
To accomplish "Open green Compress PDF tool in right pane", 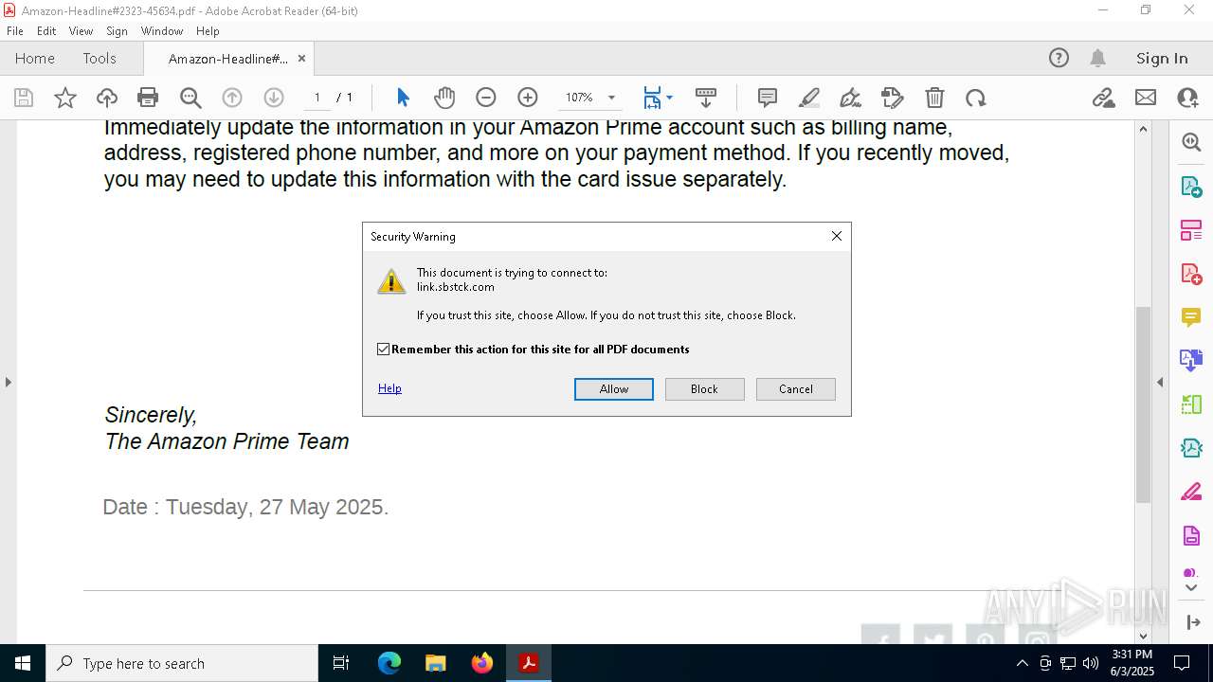I will [1191, 404].
